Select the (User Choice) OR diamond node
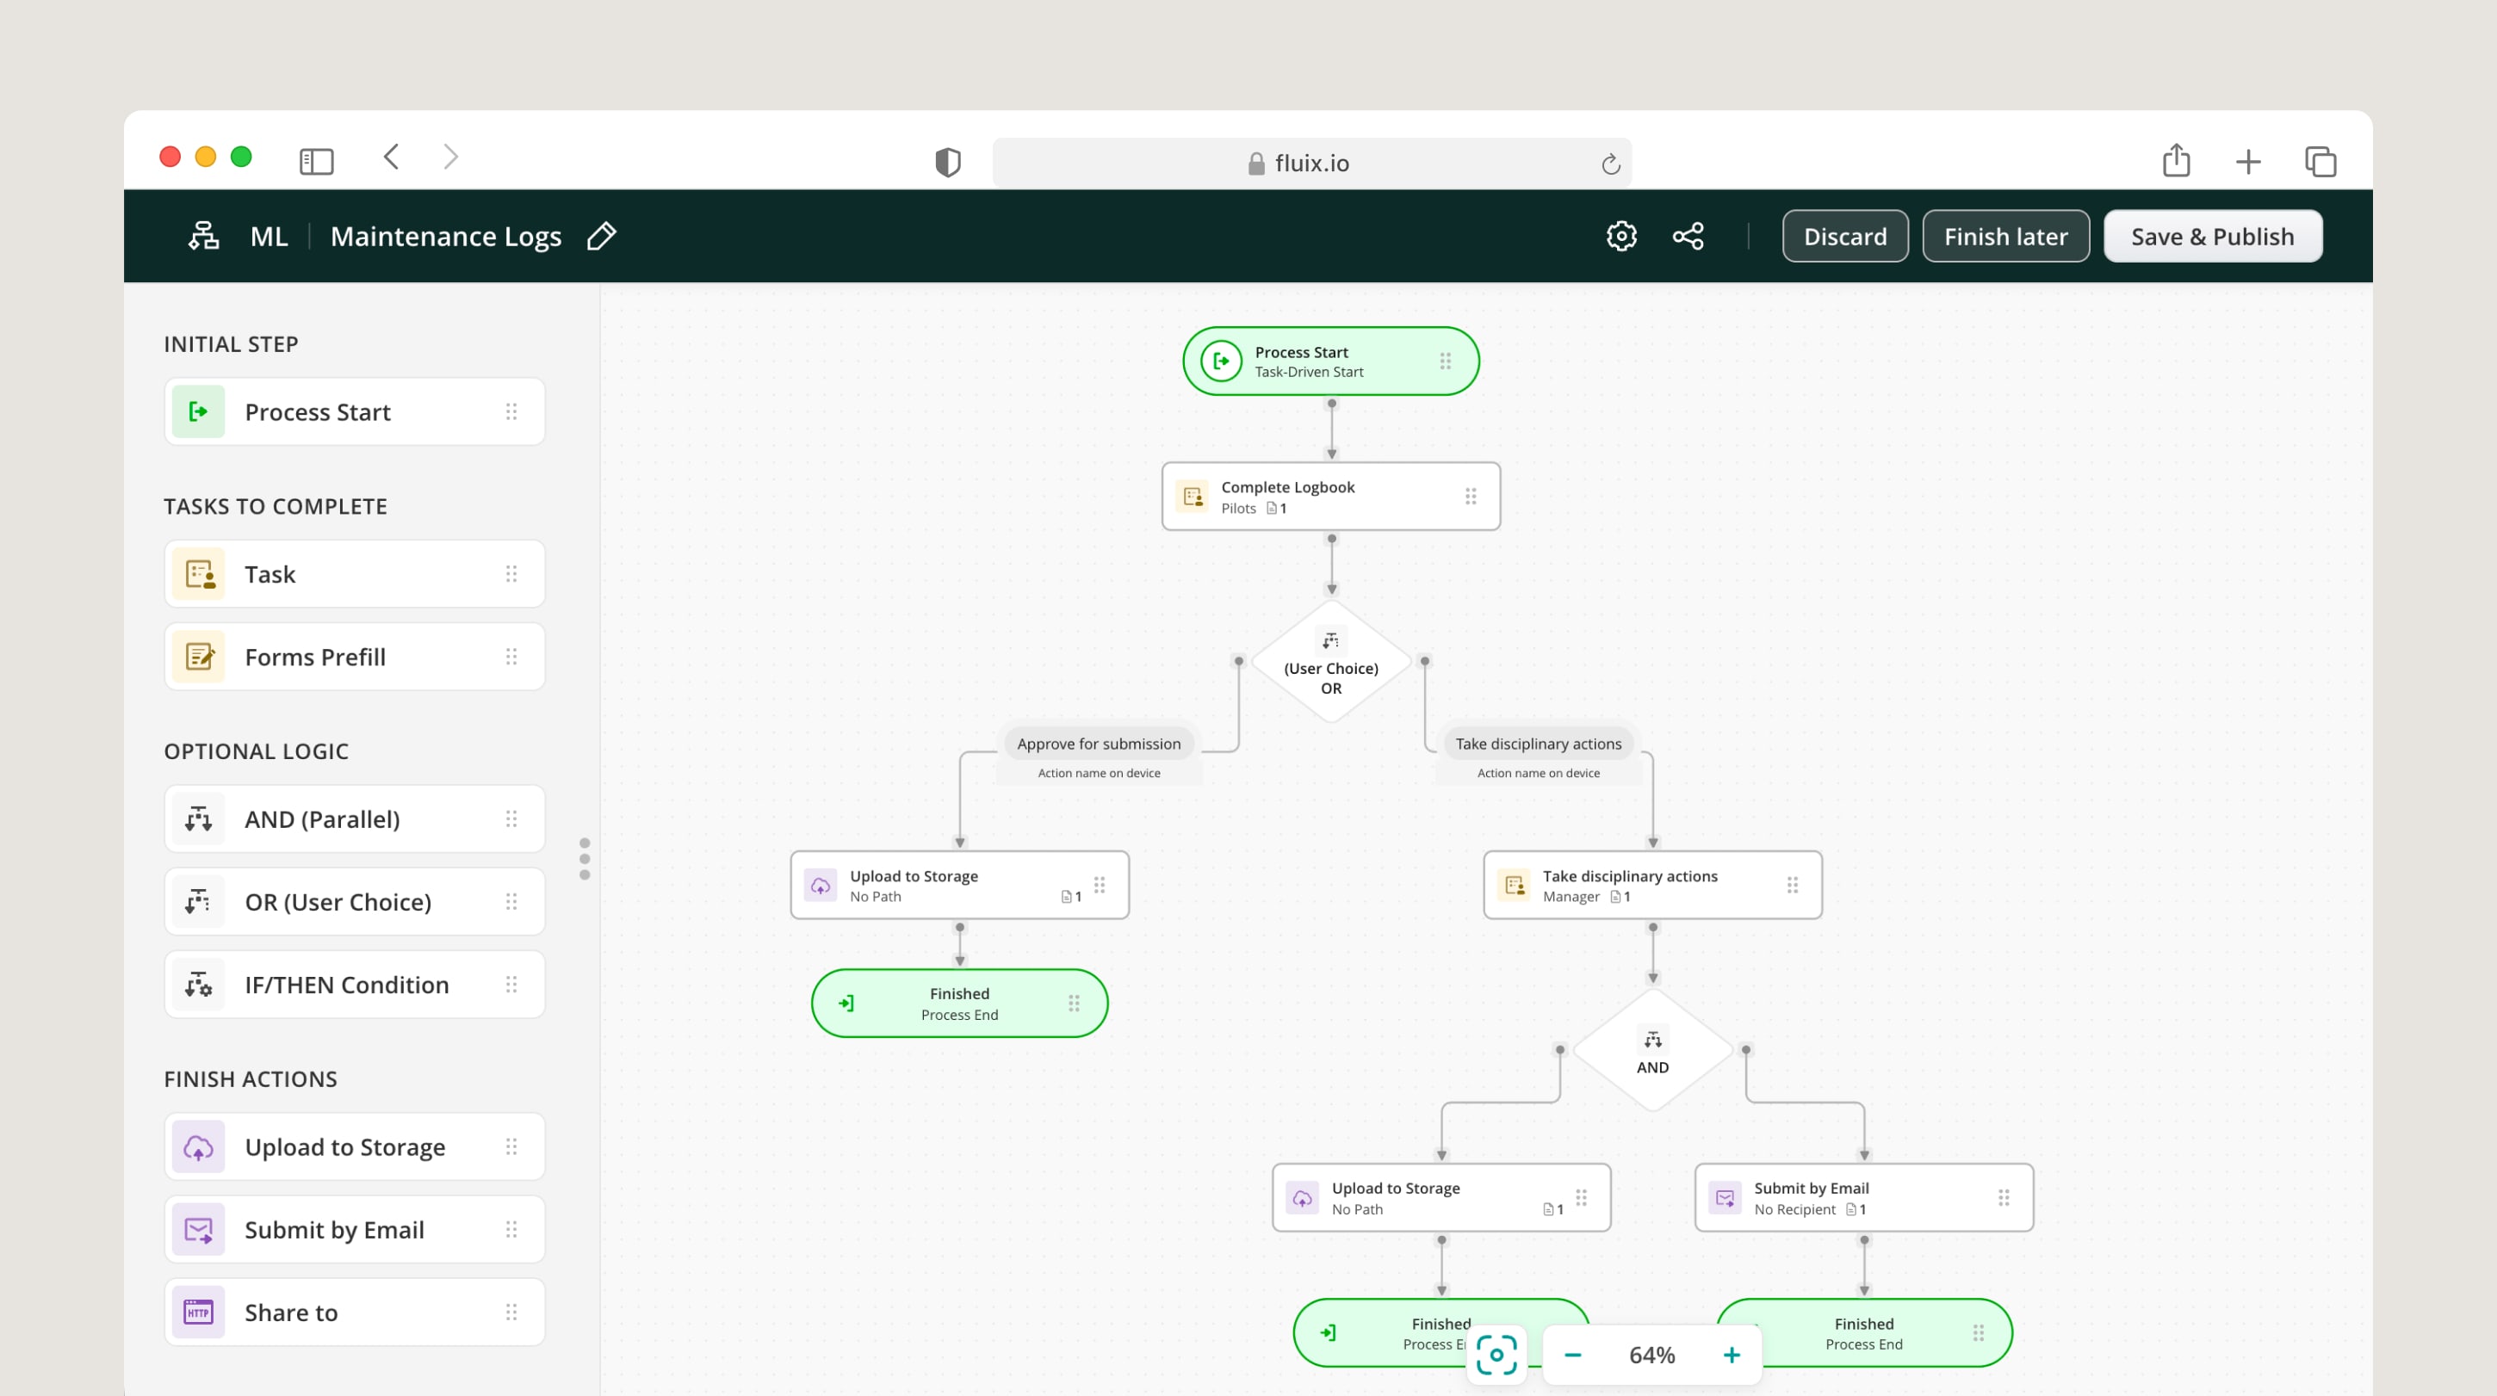The width and height of the screenshot is (2497, 1396). (1331, 662)
